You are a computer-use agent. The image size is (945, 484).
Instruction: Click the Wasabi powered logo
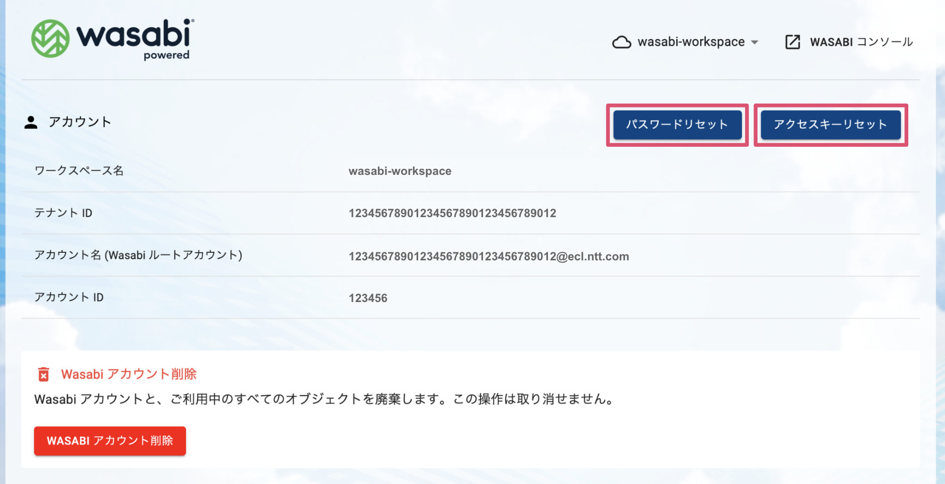[x=113, y=39]
